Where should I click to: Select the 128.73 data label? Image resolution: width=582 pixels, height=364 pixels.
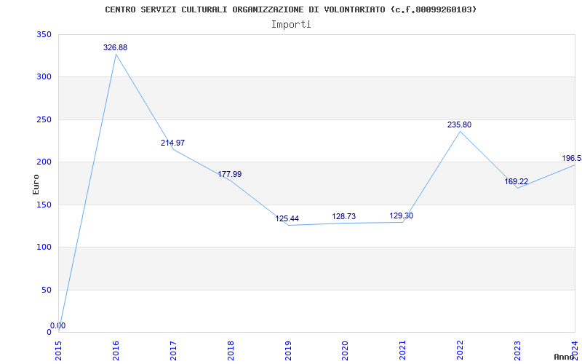[x=343, y=216]
